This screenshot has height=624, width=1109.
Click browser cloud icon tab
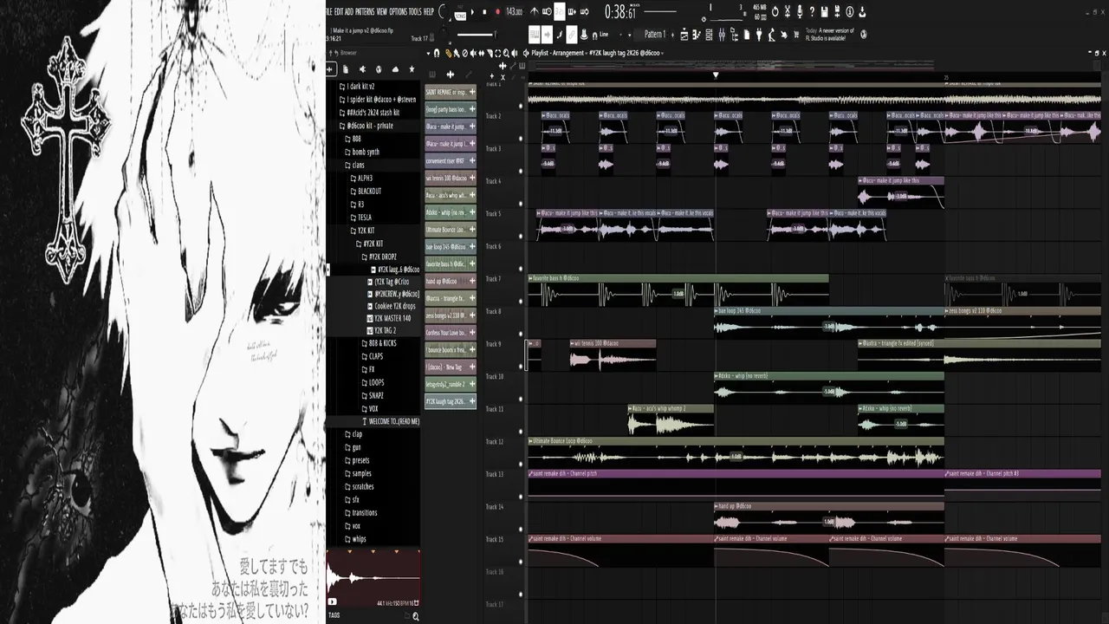[395, 69]
